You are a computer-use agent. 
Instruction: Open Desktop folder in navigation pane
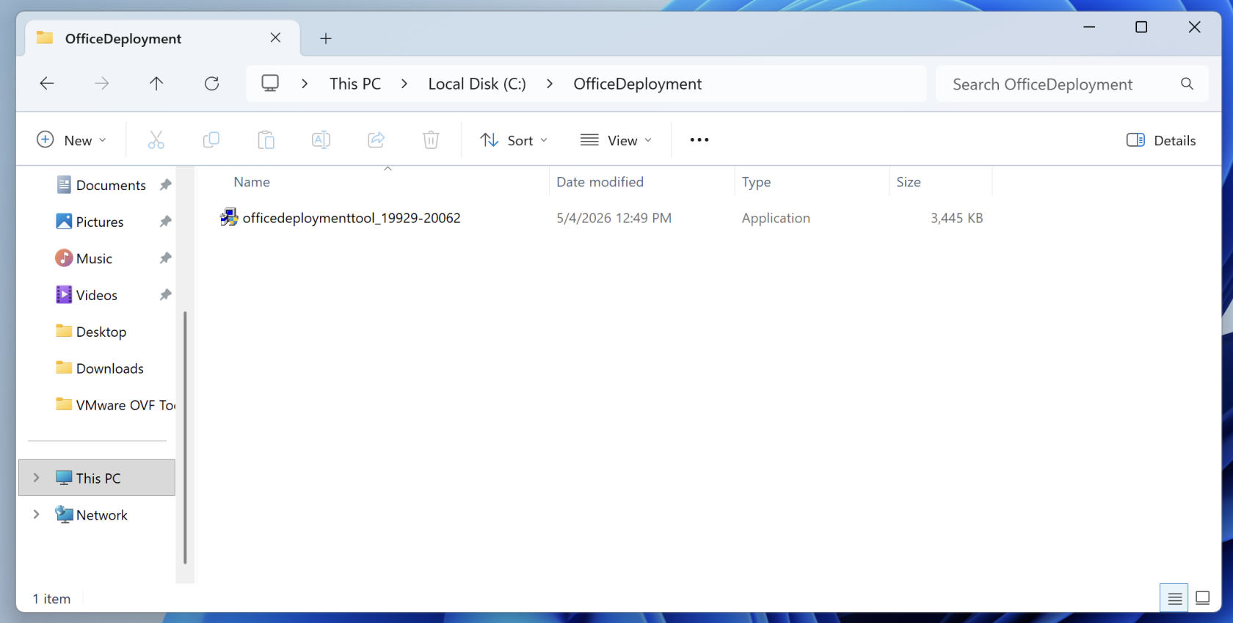[101, 332]
